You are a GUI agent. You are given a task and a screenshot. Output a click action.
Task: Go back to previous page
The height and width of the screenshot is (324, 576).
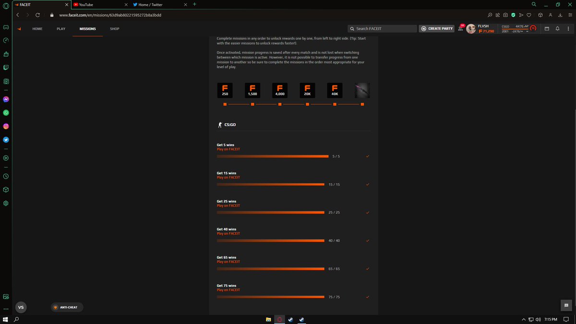18,15
